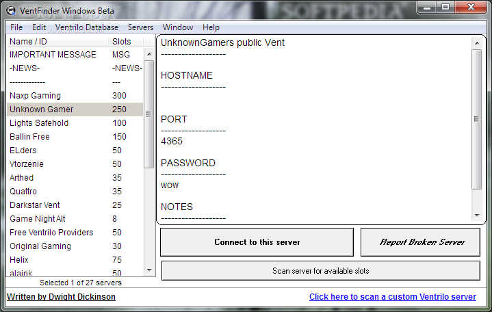Select the Game Night Alt server

coord(75,219)
